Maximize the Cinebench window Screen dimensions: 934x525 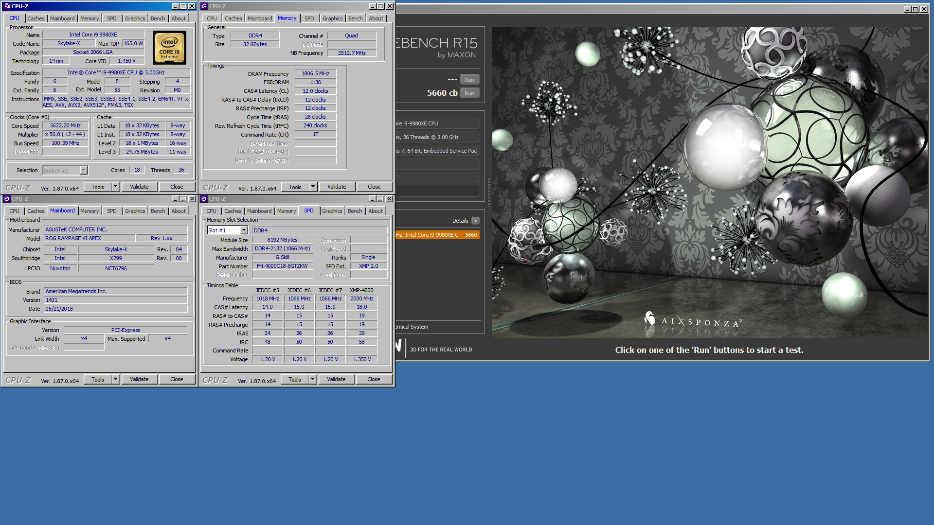click(915, 9)
